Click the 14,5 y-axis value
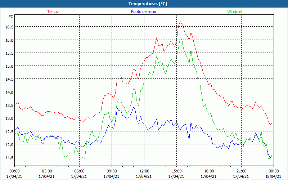The image size is (288, 180). [x=9, y=79]
